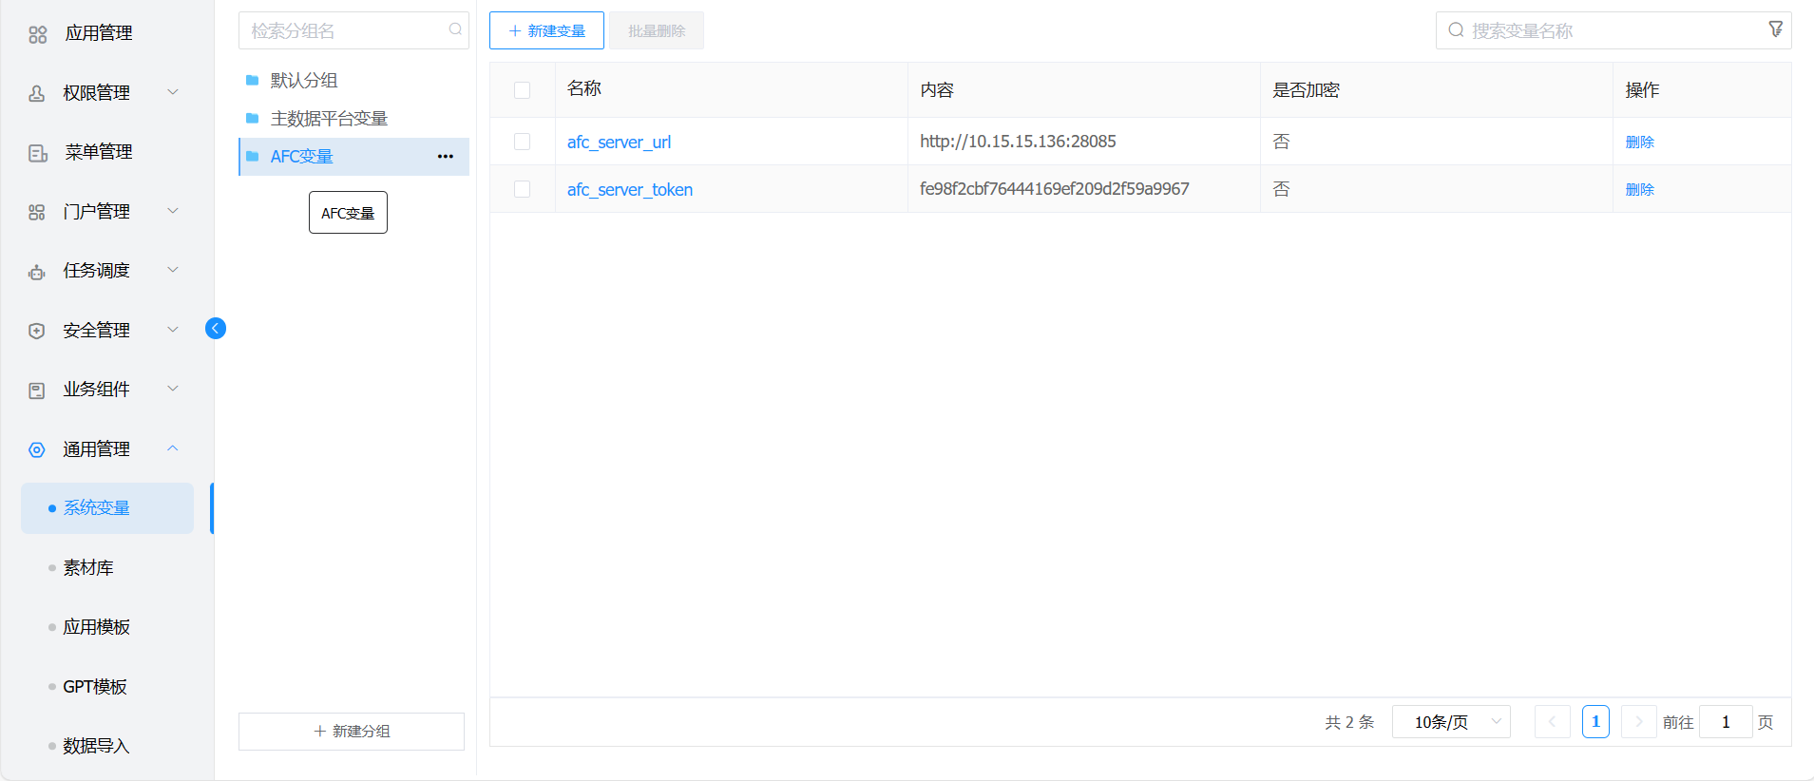Click the fe98f2cbf76444169ef209d2f59a9967 token value
Screen dimensions: 1814x781
[x=1055, y=189]
